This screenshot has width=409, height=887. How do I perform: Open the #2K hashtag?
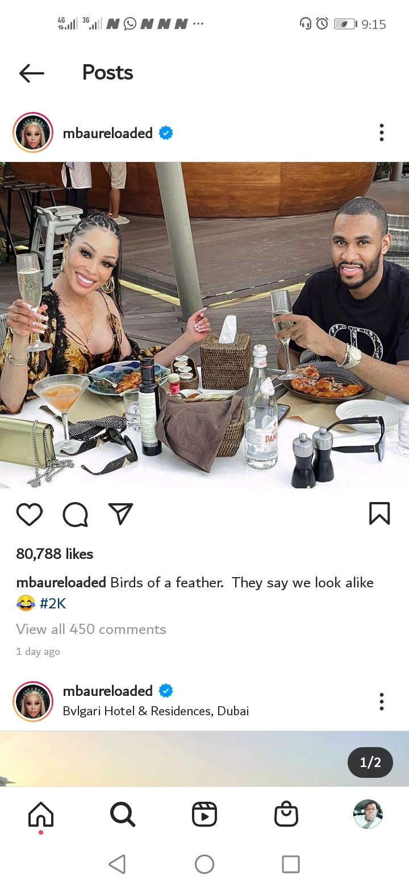[53, 603]
